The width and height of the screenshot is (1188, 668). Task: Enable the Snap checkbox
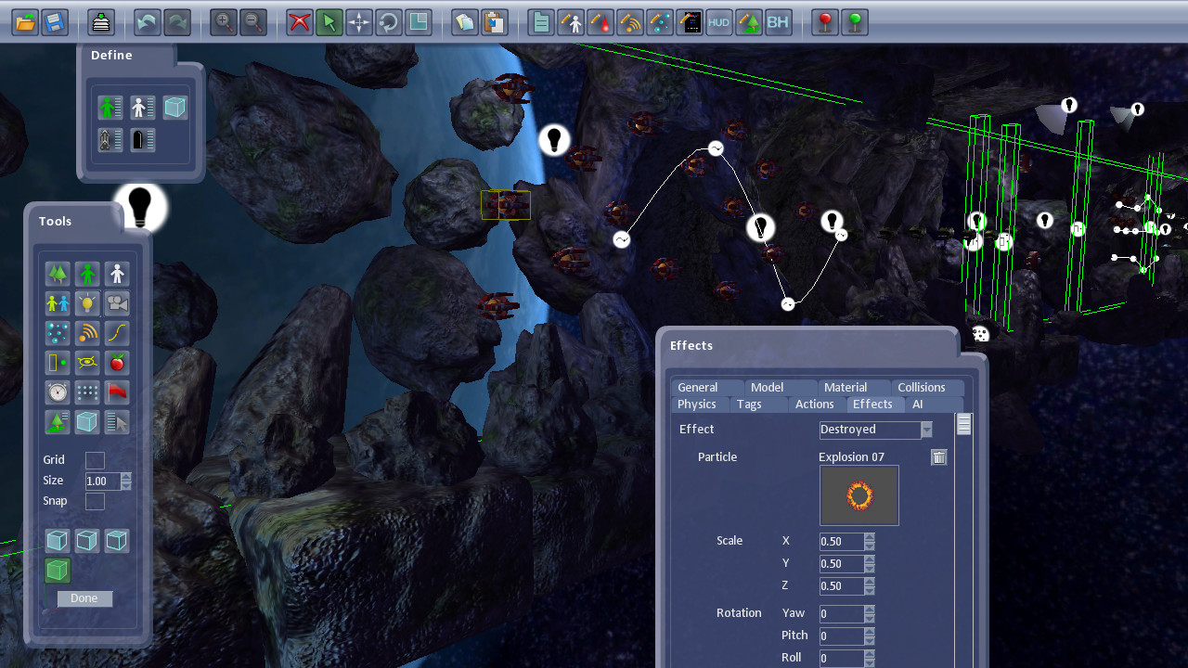[x=95, y=500]
